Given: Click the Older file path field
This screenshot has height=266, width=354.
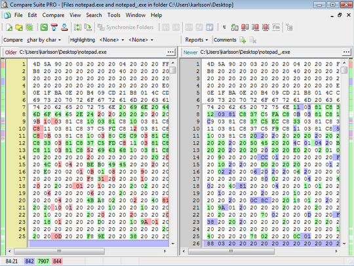Looking at the screenshot, I should (92, 53).
